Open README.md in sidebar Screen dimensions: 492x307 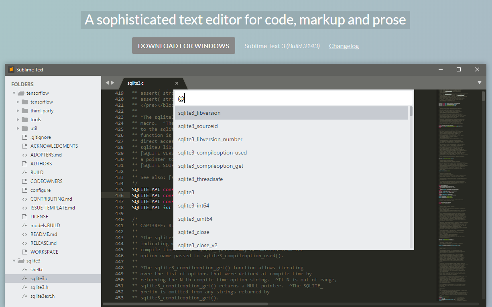point(44,234)
